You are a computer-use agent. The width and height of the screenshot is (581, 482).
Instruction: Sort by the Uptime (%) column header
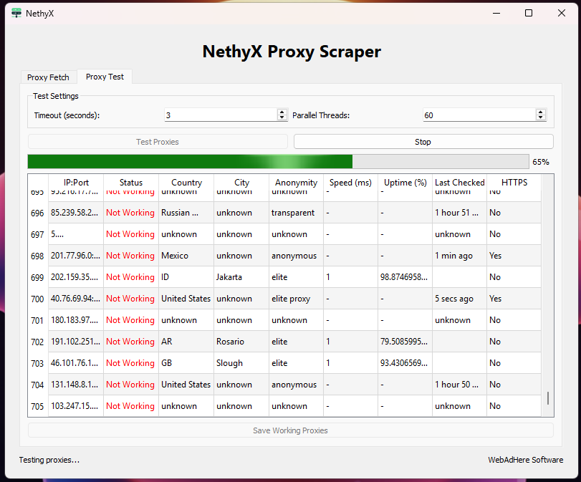click(405, 183)
